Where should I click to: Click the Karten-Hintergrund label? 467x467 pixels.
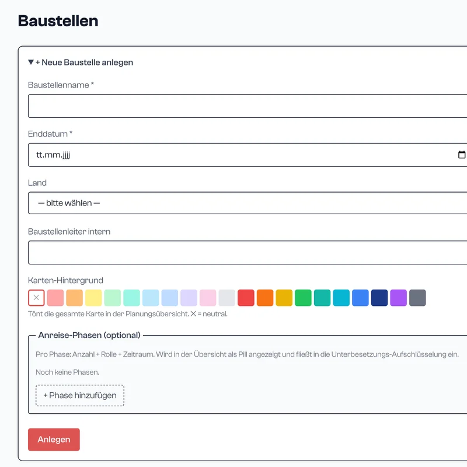(65, 281)
